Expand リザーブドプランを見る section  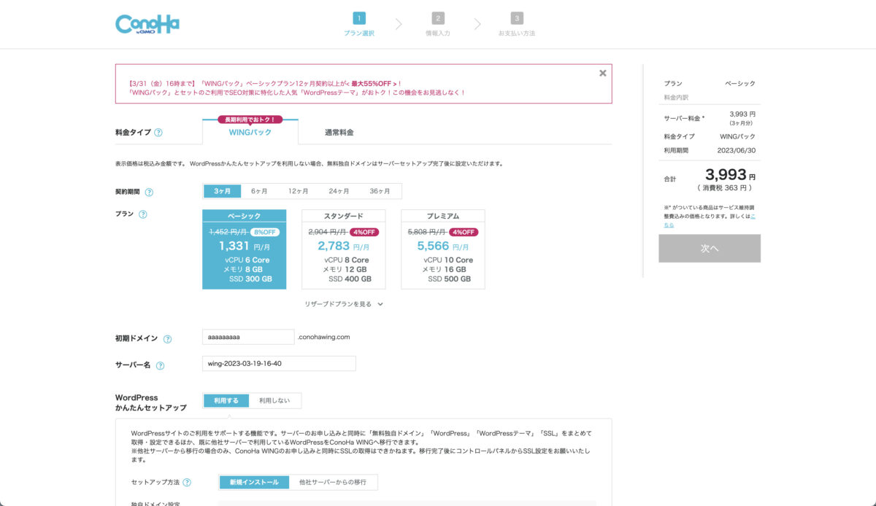click(344, 304)
